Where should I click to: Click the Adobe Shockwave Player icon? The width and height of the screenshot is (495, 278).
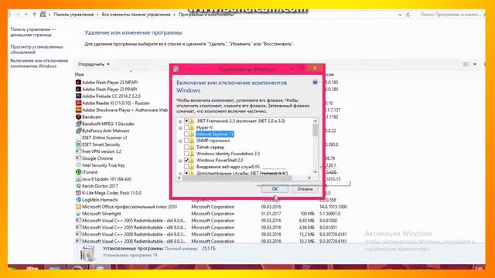click(78, 110)
